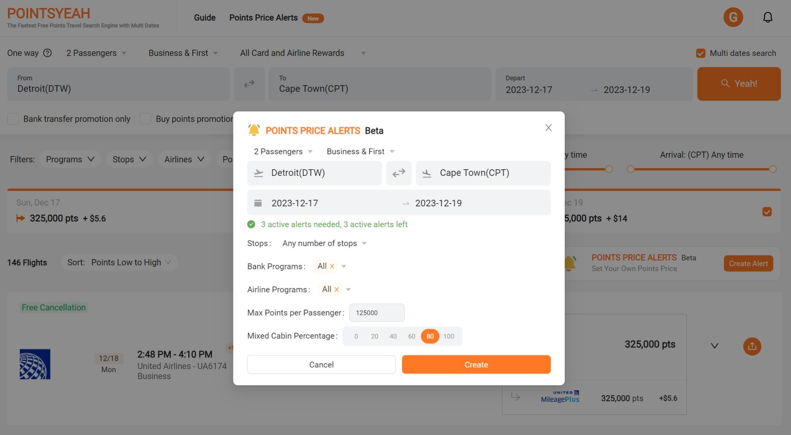Set Mixed Cabin Percentage to 100
Screen dimensions: 791x435
tap(448, 336)
